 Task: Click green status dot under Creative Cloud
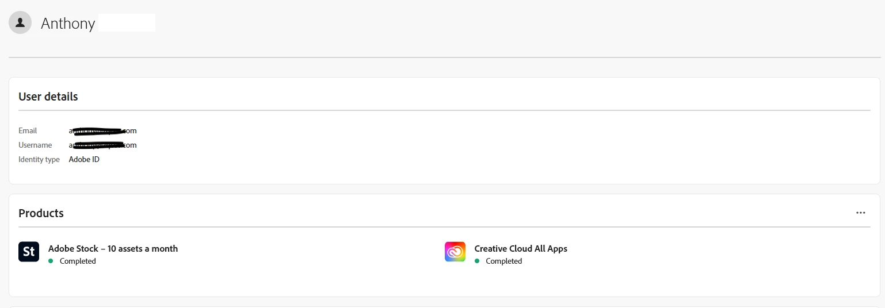[x=477, y=261]
